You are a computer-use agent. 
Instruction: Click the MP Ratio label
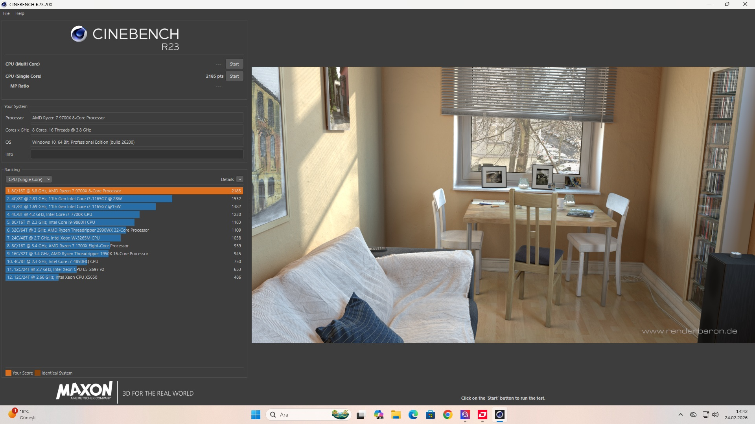tap(20, 86)
